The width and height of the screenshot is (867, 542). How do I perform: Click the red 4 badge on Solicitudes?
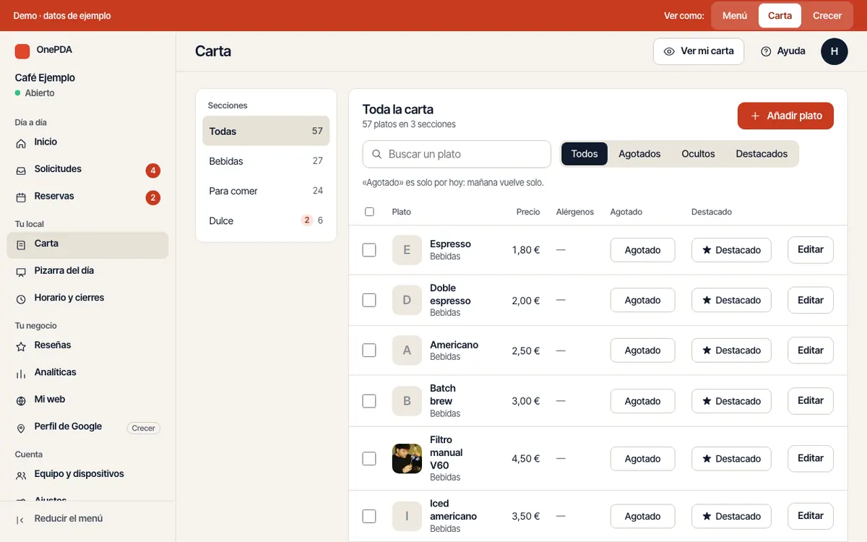pos(152,171)
